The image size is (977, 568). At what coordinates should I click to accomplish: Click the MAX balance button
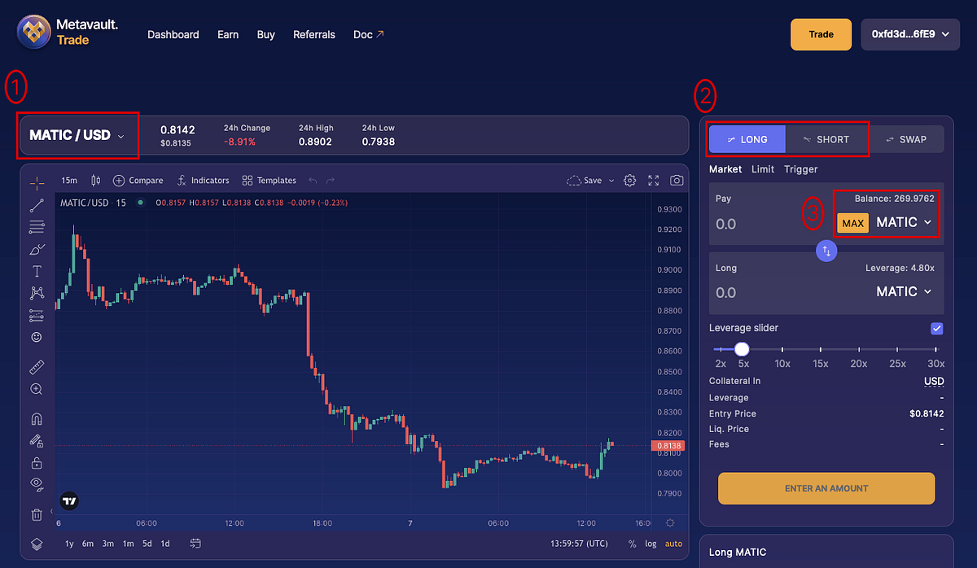[x=852, y=222]
